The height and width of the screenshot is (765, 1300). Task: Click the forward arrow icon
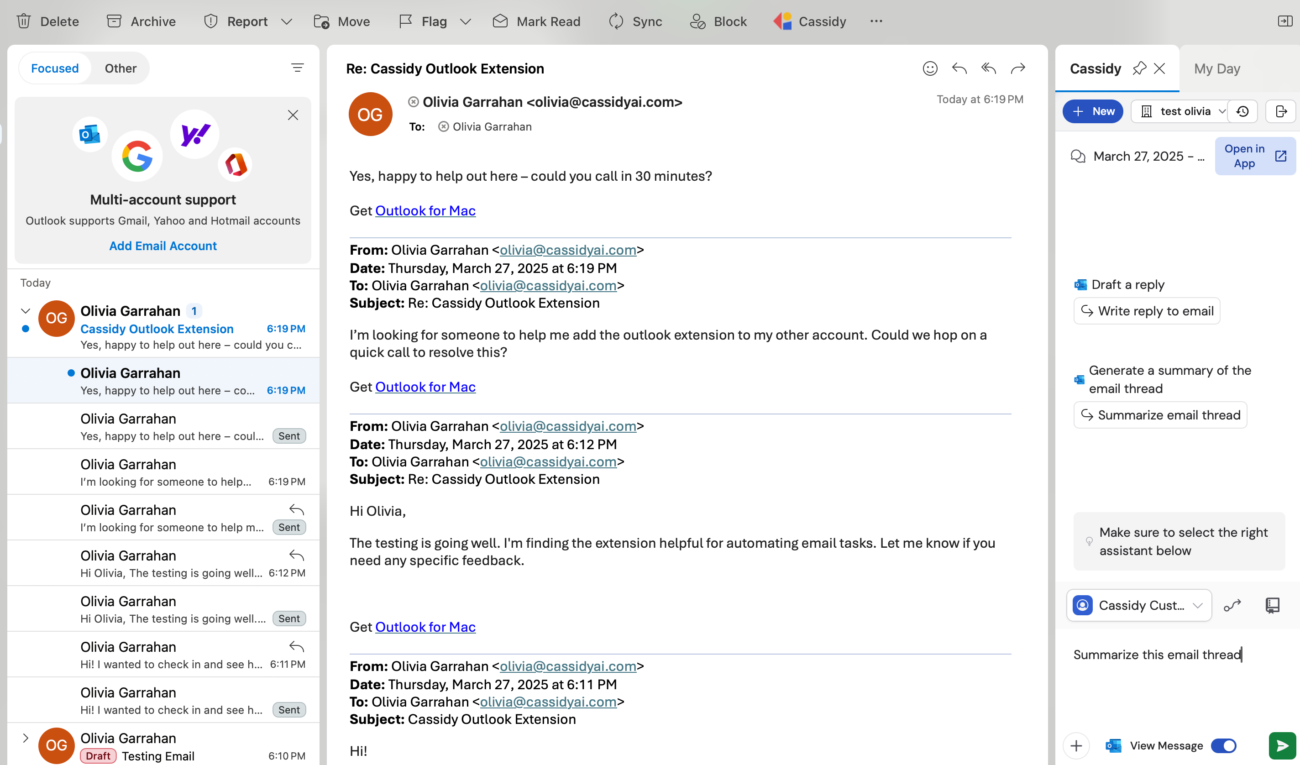click(x=1018, y=68)
